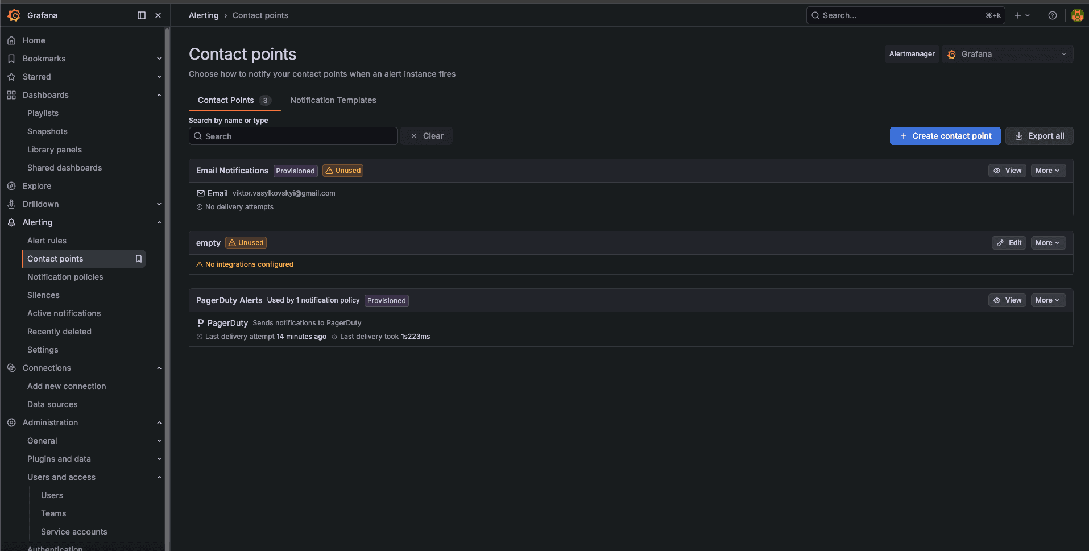The height and width of the screenshot is (551, 1089).
Task: Open Recently deleted in sidebar
Action: coord(59,332)
